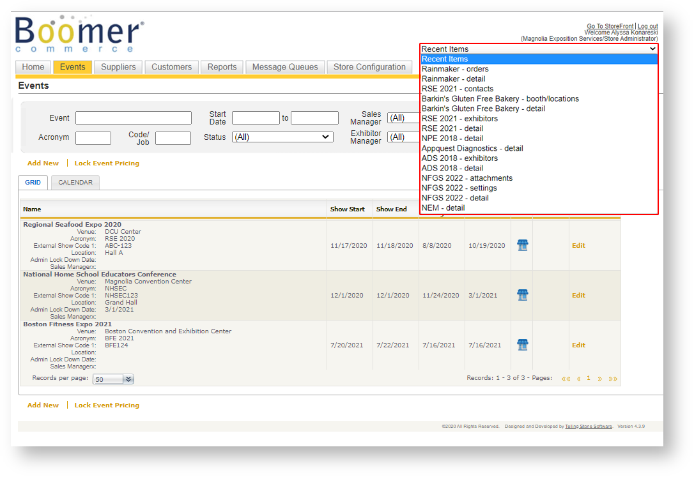Focus the Acronym field
694x477 pixels.
[93, 139]
